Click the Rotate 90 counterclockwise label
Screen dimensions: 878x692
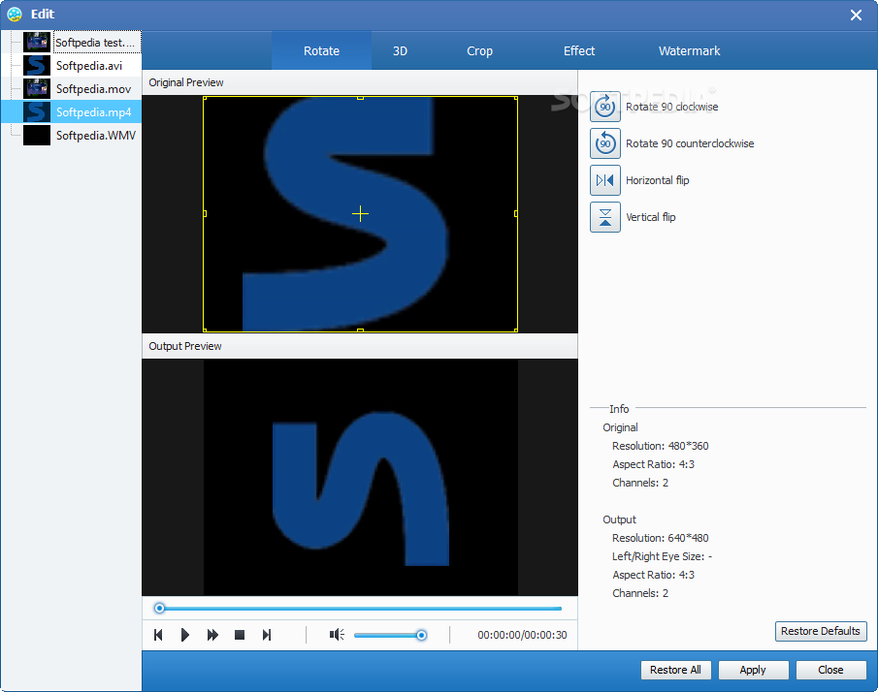pos(690,143)
